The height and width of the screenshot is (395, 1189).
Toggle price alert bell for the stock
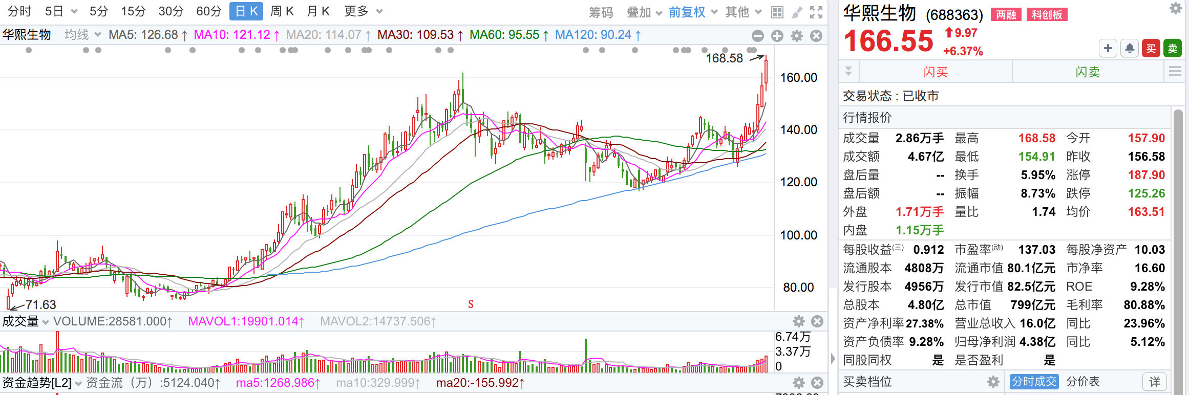[x=1130, y=49]
